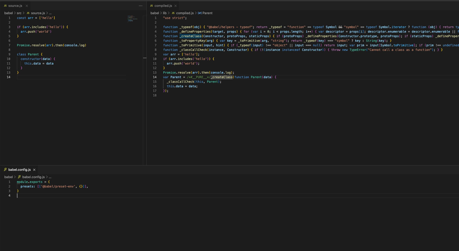Screen dimensions: 459x251
Task: Click highlighted _createClass call on line 14
Action: [222, 77]
